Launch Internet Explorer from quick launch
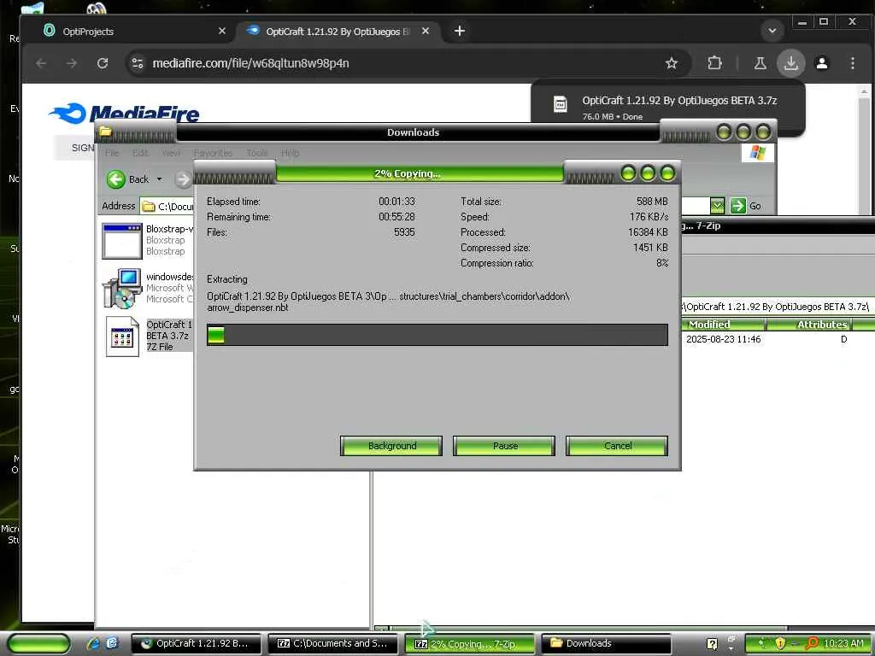This screenshot has width=875, height=656. point(94,643)
